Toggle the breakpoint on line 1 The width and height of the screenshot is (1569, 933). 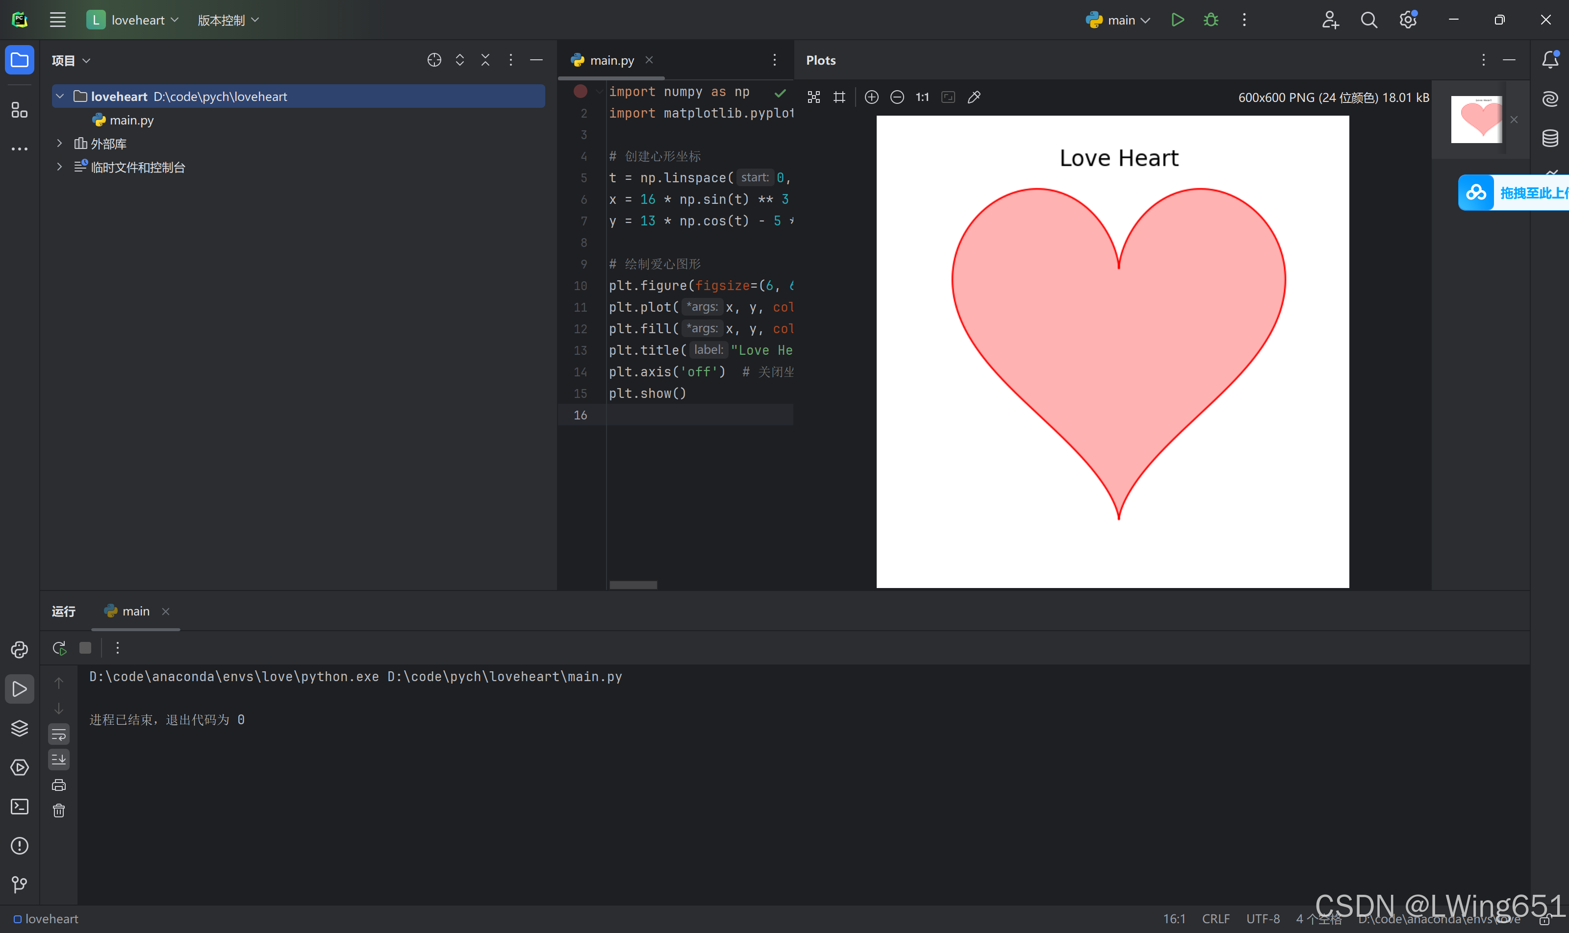(580, 92)
